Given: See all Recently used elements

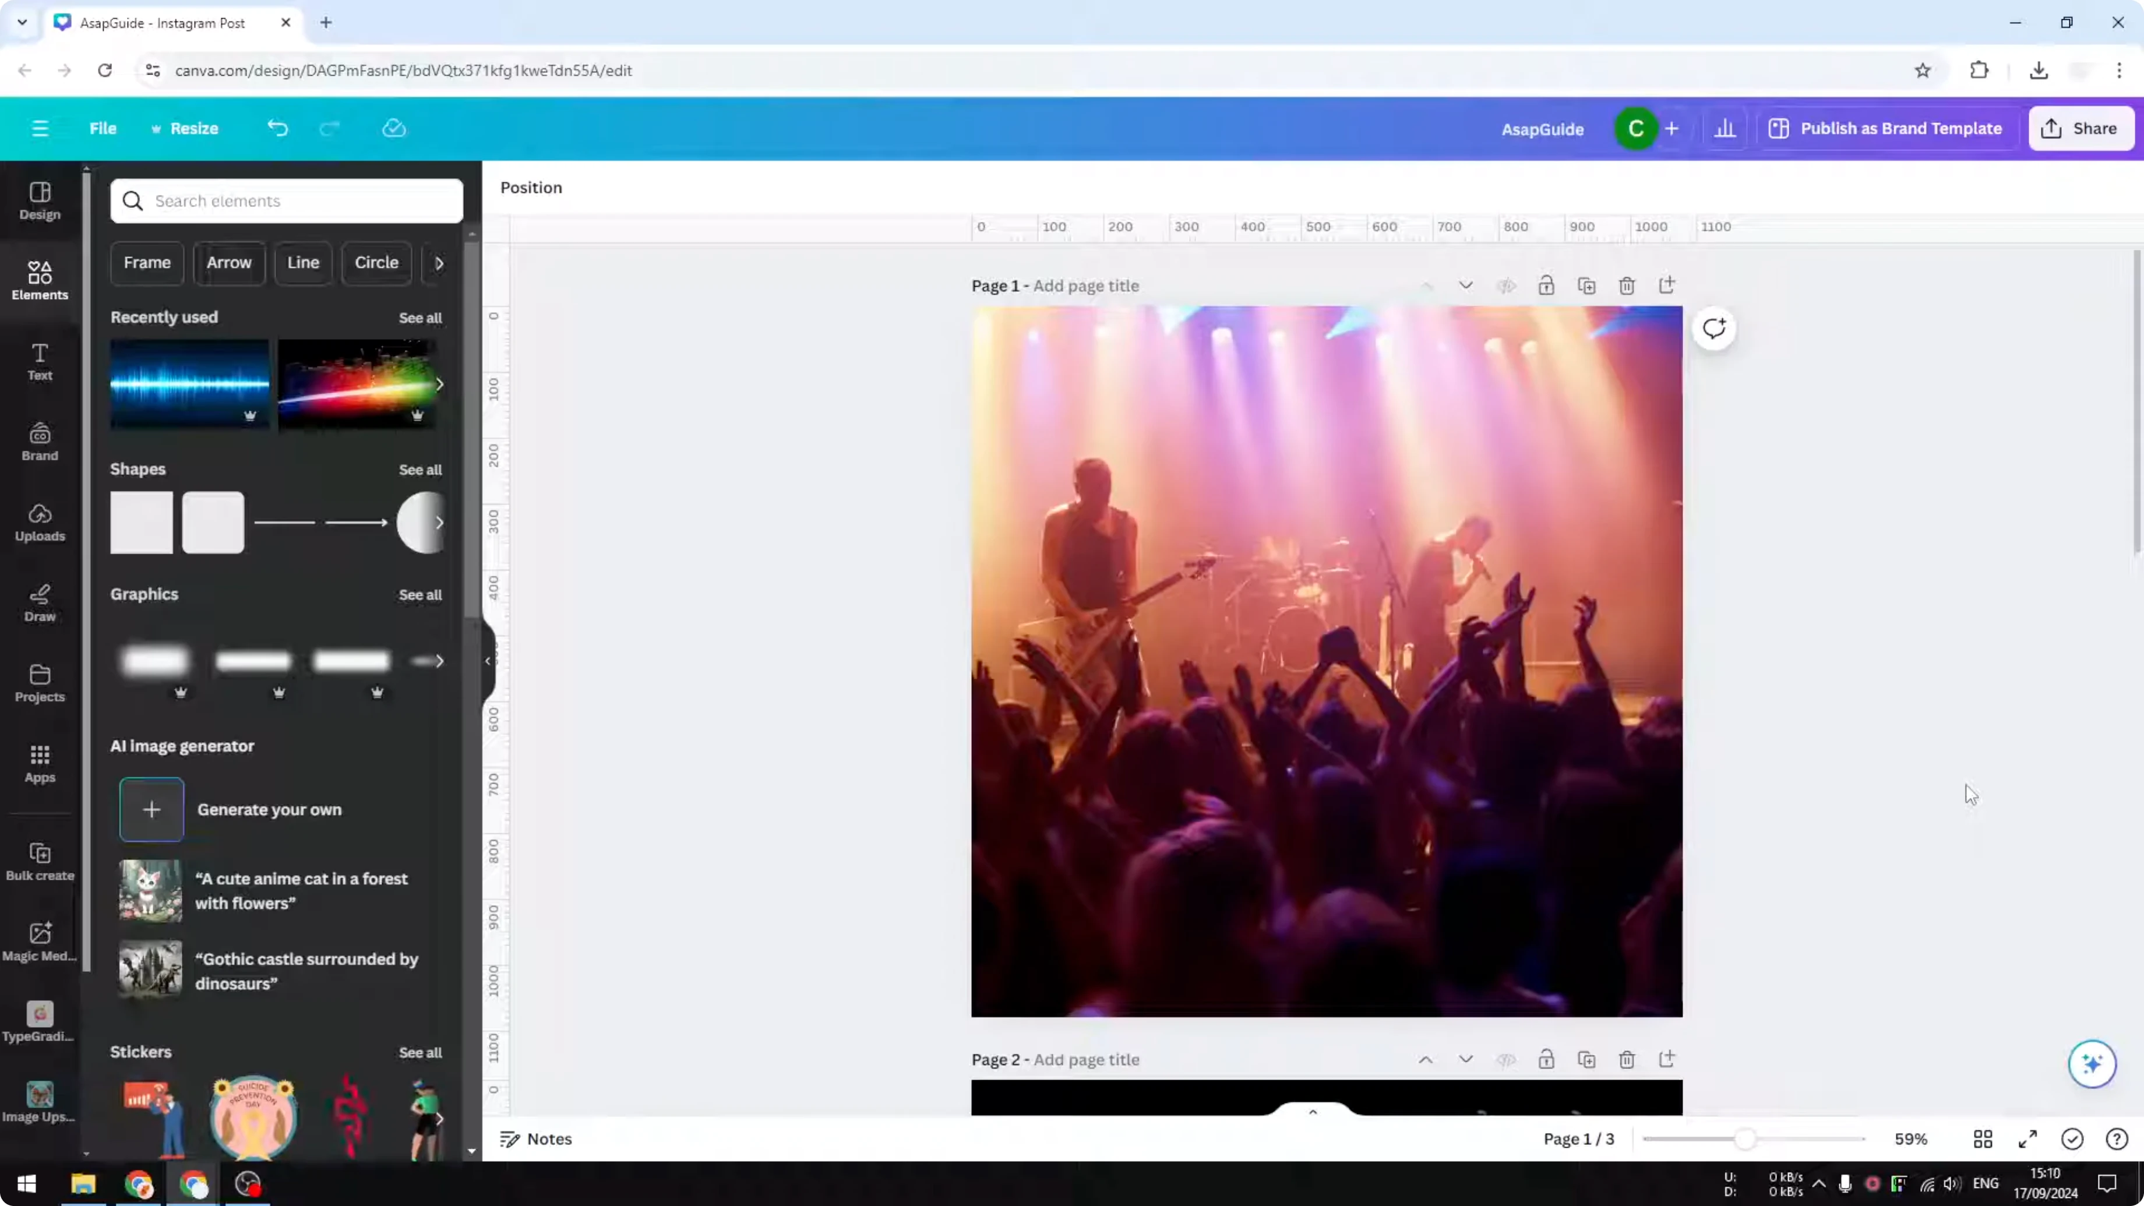Looking at the screenshot, I should click(x=420, y=318).
